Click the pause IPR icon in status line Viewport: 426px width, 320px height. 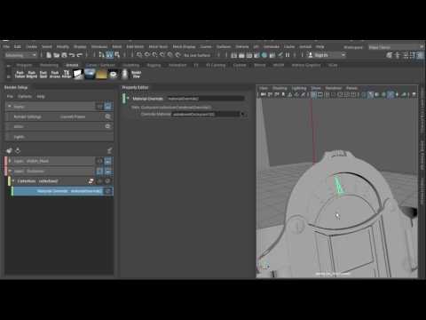tap(288, 55)
